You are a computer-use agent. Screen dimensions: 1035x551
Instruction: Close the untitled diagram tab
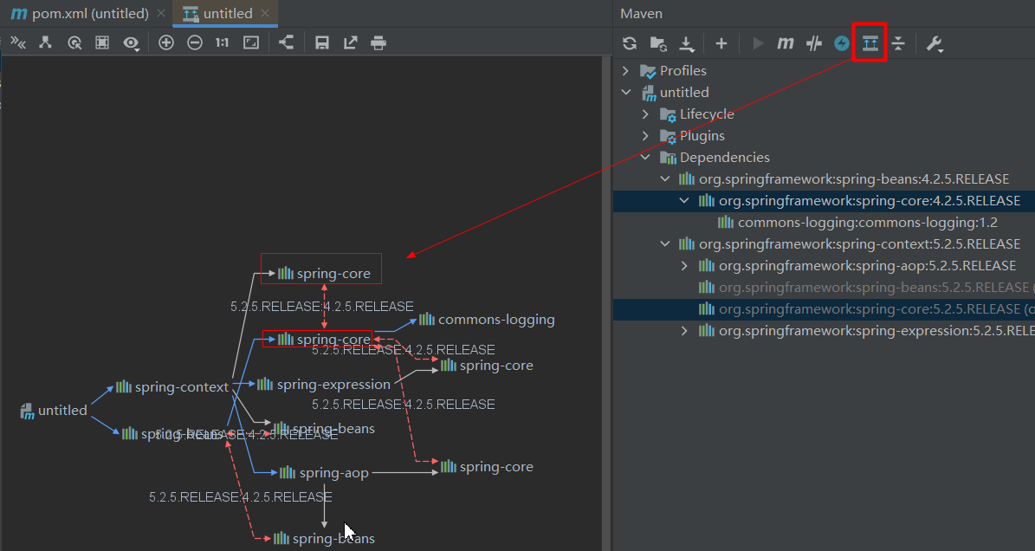tap(265, 13)
